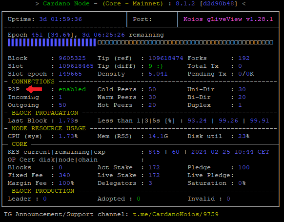The width and height of the screenshot is (284, 222).
Task: Click the Act Stake value 172
Action: click(x=154, y=167)
